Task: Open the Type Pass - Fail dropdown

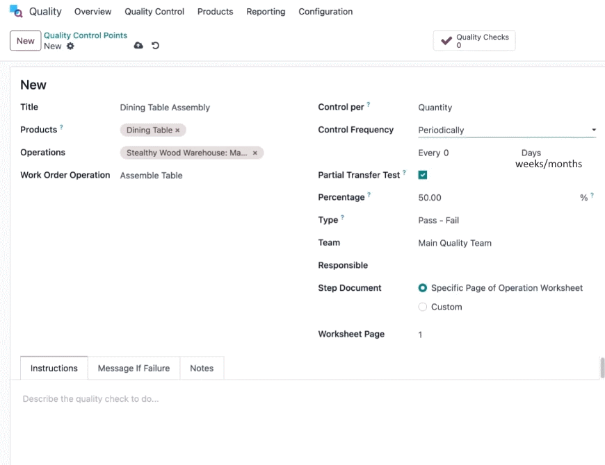Action: 438,220
